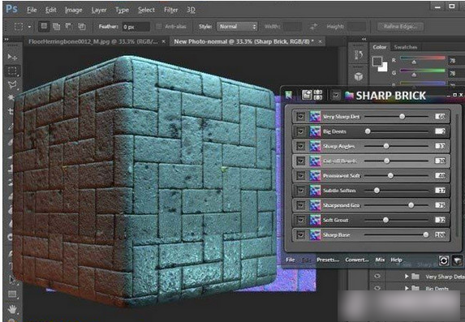Click the 3D cube preview icon in Sharp Brick footer
The image size is (465, 322).
pyautogui.click(x=457, y=260)
